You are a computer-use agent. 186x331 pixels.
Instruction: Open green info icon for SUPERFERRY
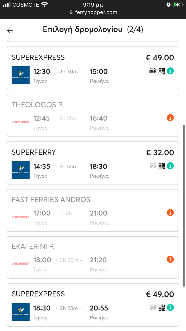click(170, 166)
